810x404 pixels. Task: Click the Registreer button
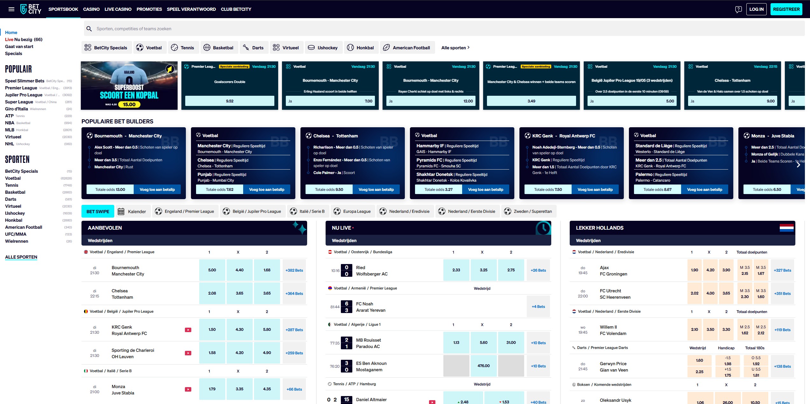[x=786, y=9]
